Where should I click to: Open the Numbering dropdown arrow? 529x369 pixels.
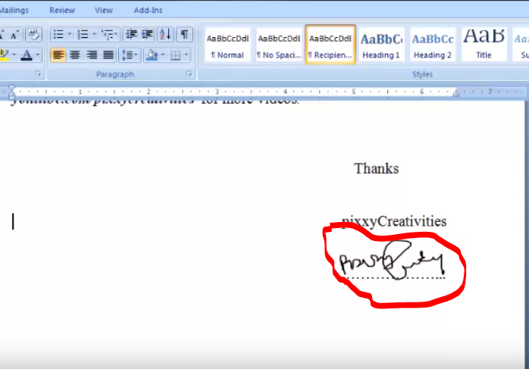tap(94, 34)
